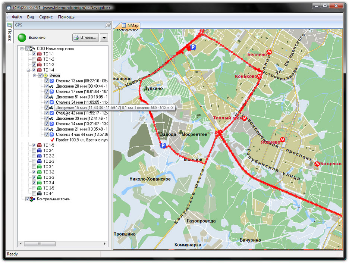Click the red car icon of ТС 1-2
Viewport: 349px width, 263px height.
coord(40,59)
